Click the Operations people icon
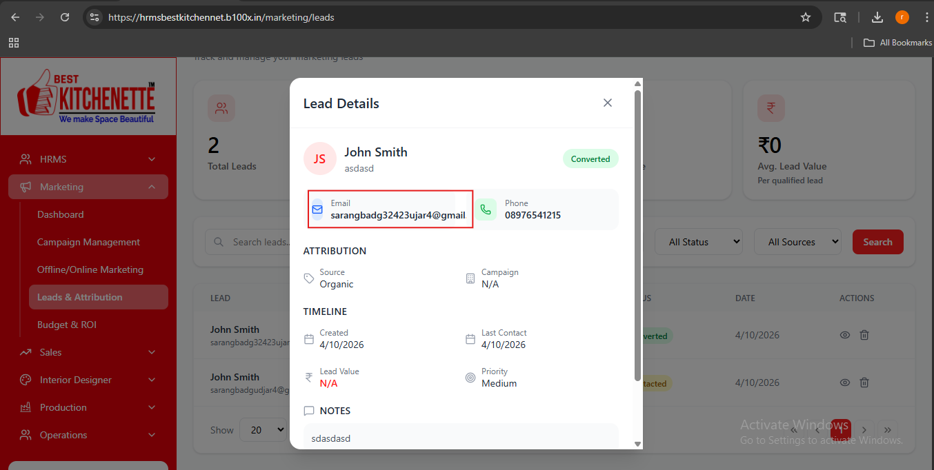This screenshot has height=470, width=934. point(26,435)
